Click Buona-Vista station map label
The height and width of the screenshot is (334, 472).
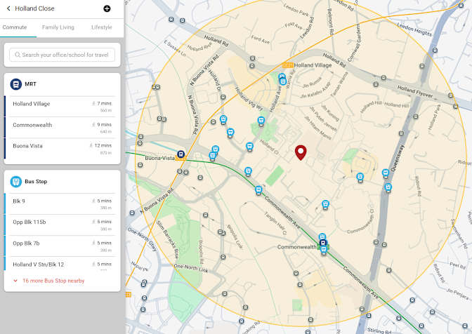[160, 158]
